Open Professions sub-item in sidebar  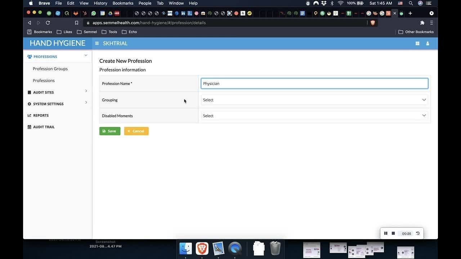(44, 81)
